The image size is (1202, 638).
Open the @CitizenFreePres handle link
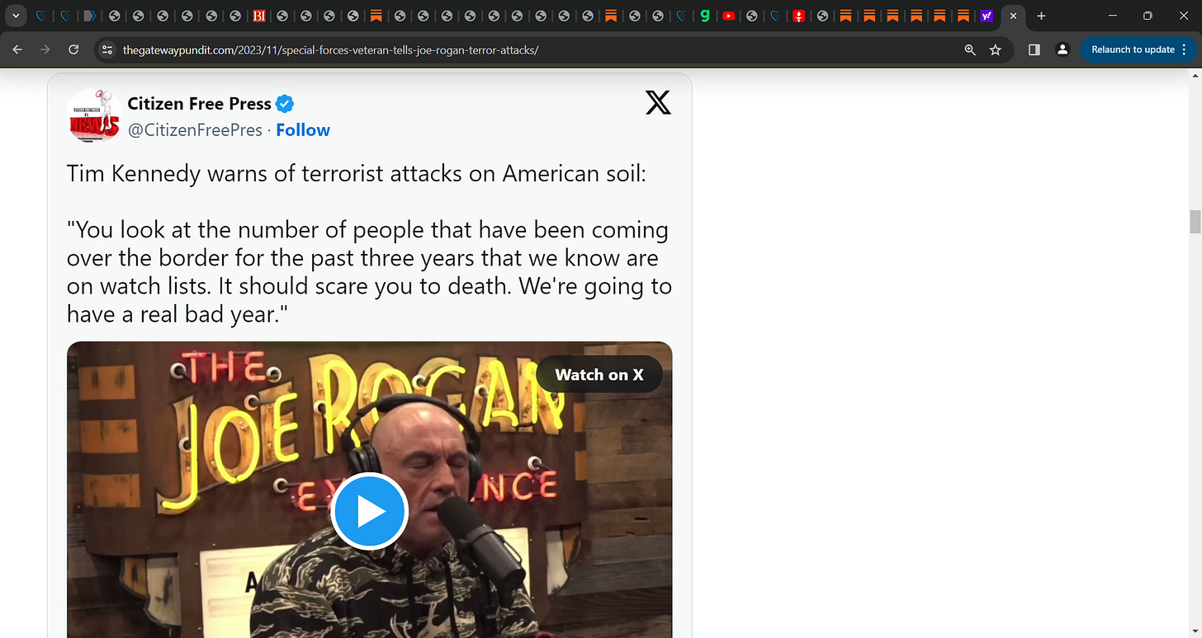195,130
